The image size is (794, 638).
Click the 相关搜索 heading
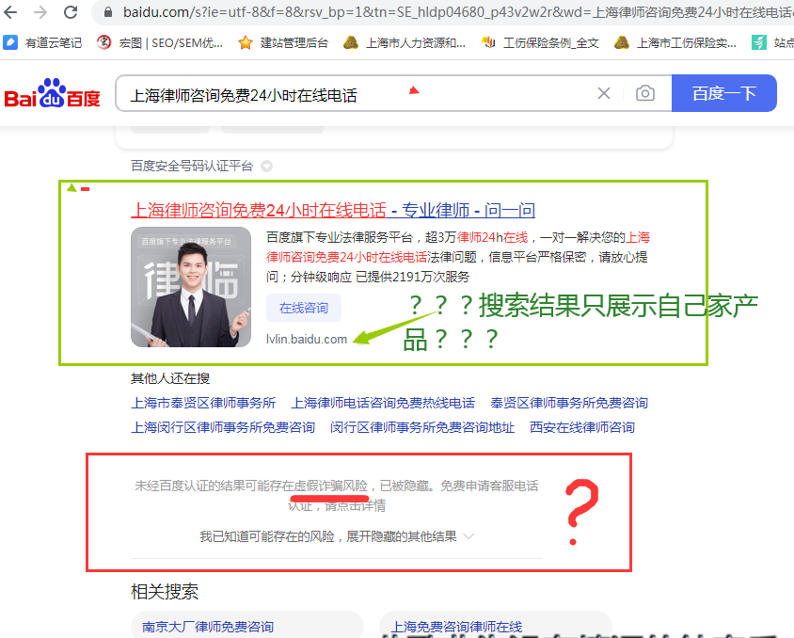(165, 591)
